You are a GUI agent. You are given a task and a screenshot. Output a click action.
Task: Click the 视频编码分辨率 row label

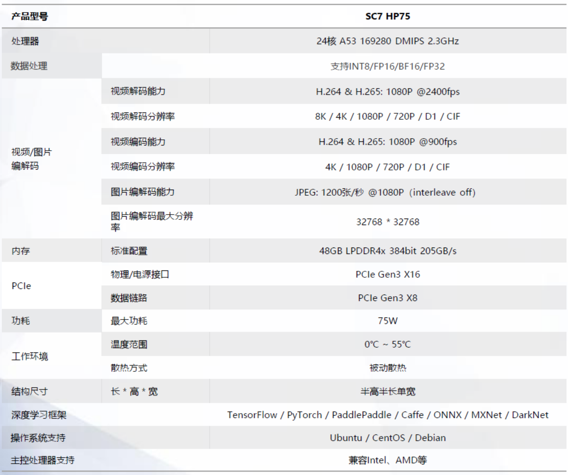pos(143,167)
